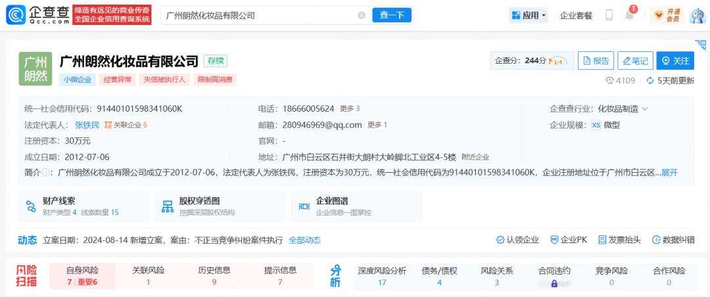This screenshot has width=710, height=297.
Task: Open the 财产线索 card
Action: pyautogui.click(x=84, y=206)
